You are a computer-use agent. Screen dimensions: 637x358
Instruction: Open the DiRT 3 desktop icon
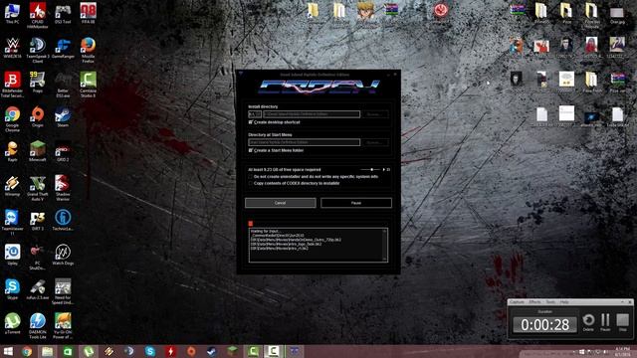pyautogui.click(x=38, y=220)
